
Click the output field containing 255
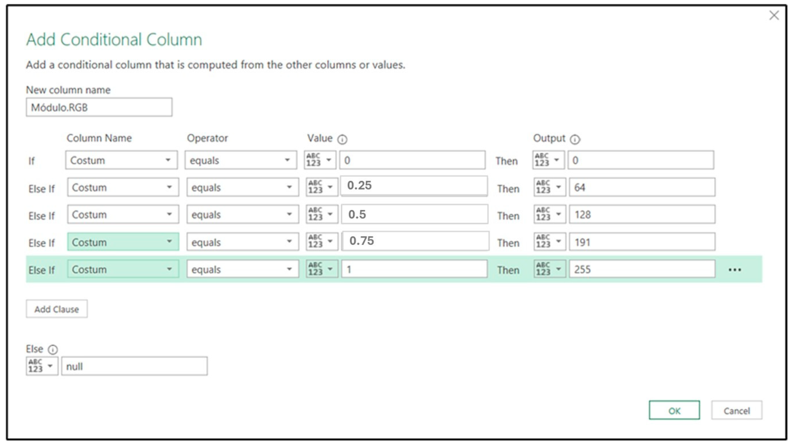pos(642,269)
